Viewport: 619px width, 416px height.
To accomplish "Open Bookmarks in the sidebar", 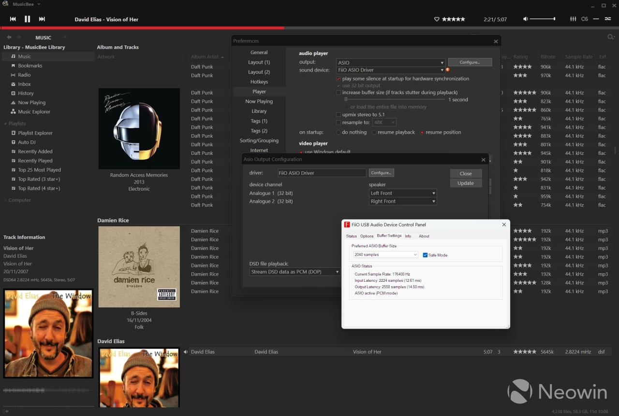I will click(30, 66).
